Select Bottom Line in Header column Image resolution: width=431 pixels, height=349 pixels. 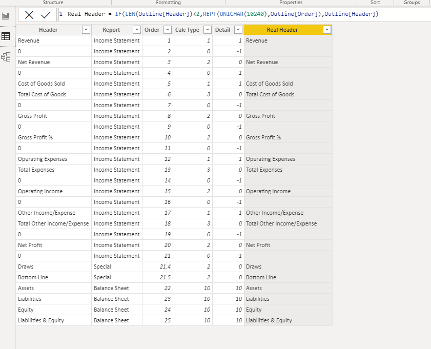54,277
